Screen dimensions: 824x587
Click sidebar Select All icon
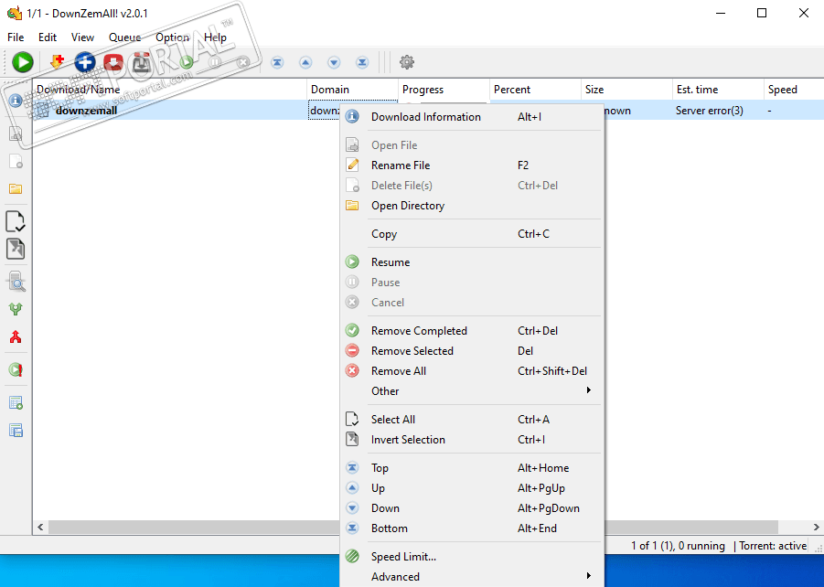tap(16, 221)
